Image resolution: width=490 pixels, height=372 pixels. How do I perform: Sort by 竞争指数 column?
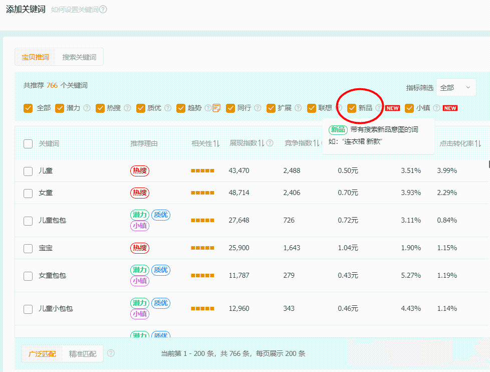(302, 143)
